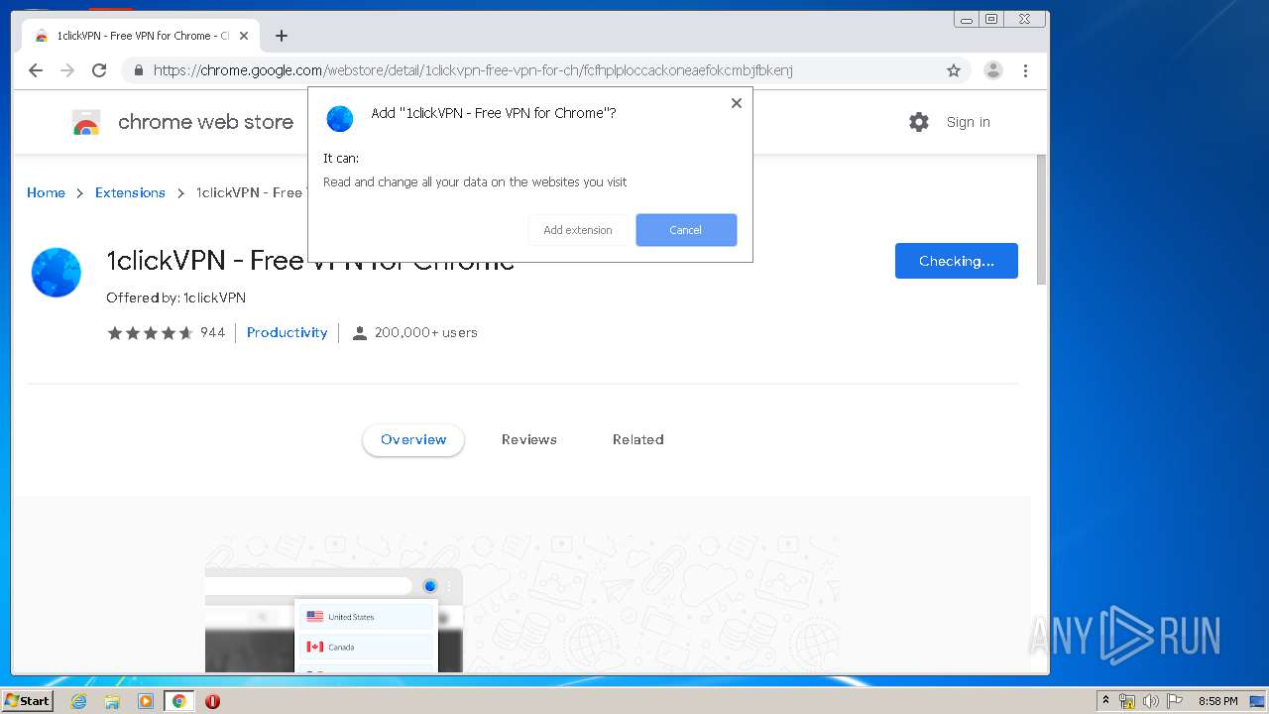The width and height of the screenshot is (1269, 714).
Task: Click the users person icon
Action: 360,333
